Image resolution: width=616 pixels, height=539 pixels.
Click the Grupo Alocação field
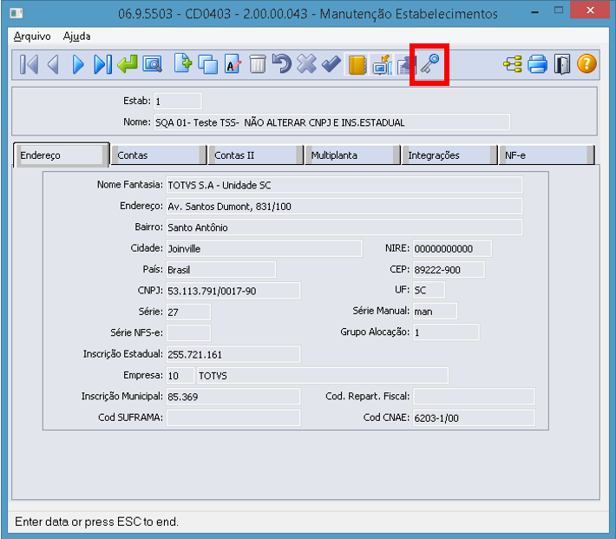tap(446, 332)
